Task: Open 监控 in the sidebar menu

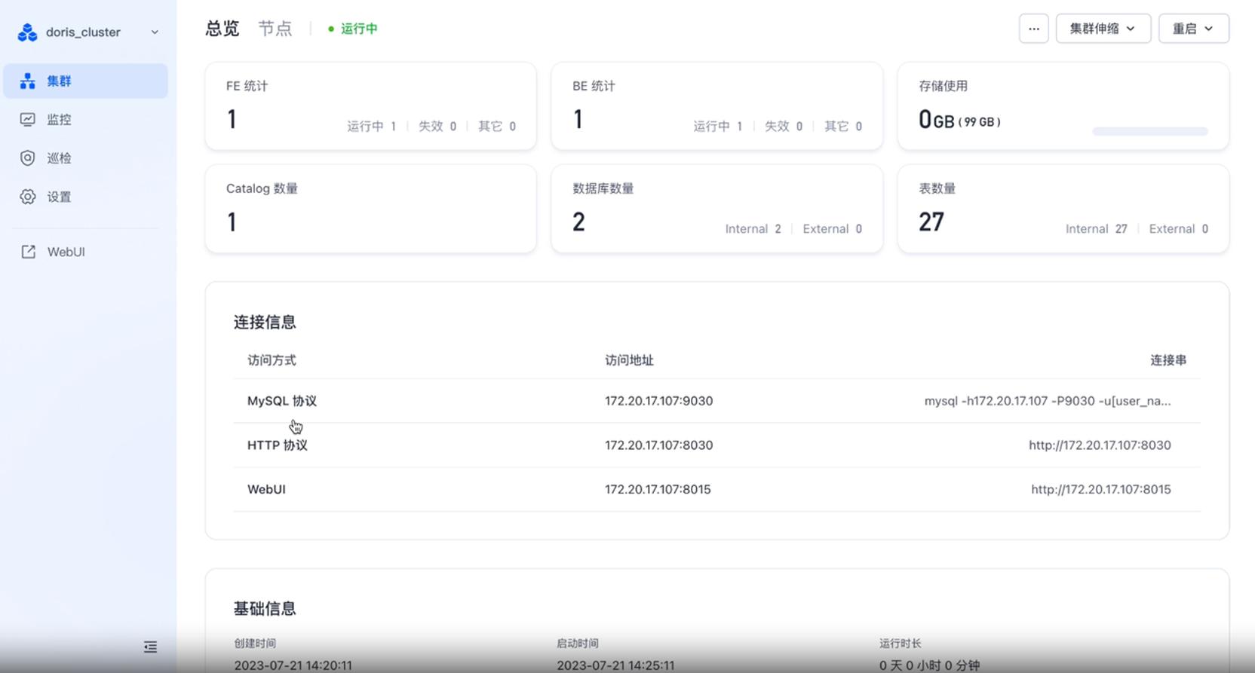Action: 85,119
